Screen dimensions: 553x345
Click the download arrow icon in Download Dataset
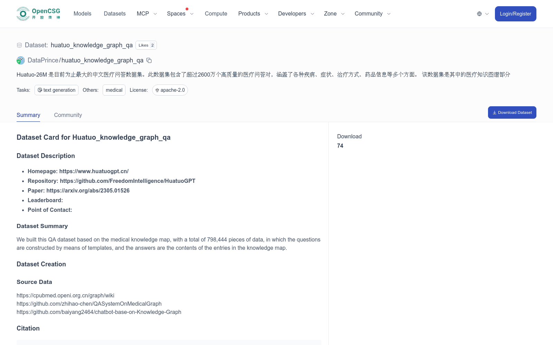pos(495,112)
